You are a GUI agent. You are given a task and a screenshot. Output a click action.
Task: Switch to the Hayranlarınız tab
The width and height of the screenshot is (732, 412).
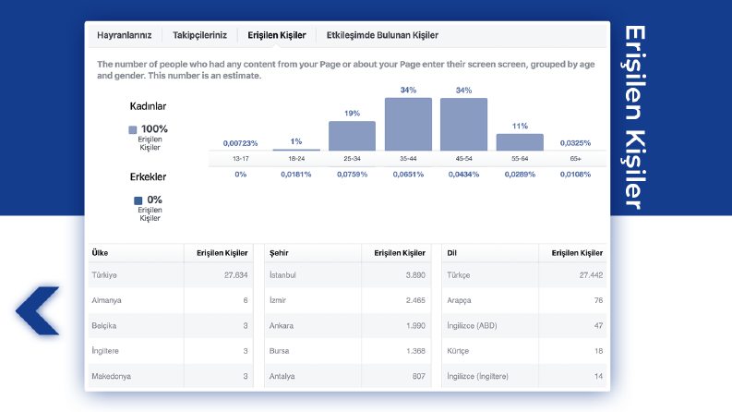tap(125, 35)
